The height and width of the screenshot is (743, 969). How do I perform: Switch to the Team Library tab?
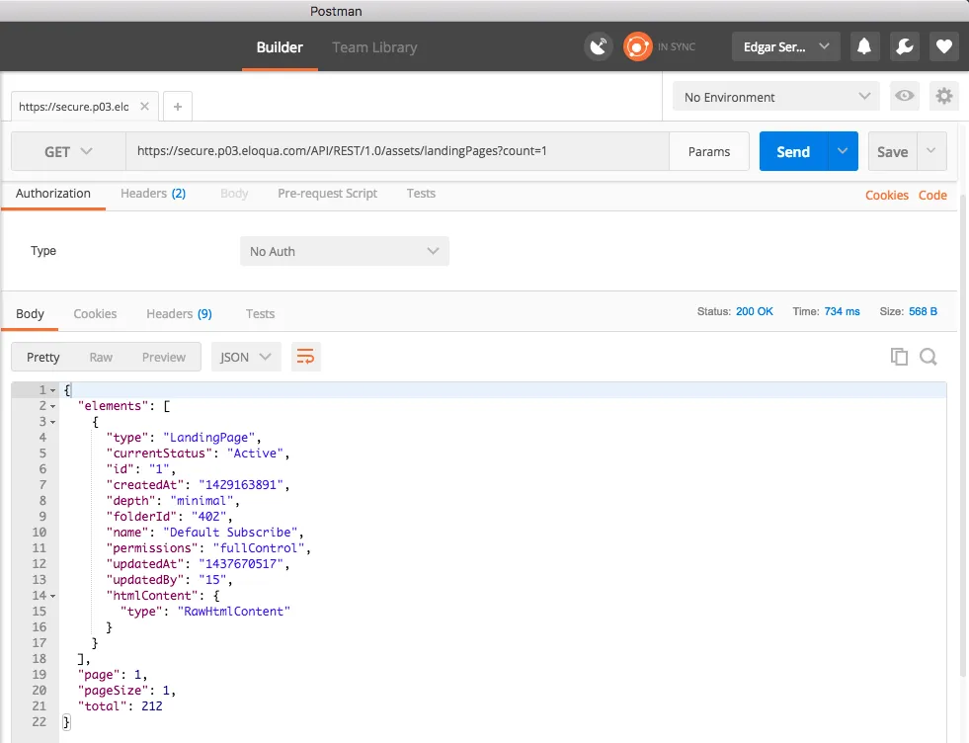click(x=374, y=47)
